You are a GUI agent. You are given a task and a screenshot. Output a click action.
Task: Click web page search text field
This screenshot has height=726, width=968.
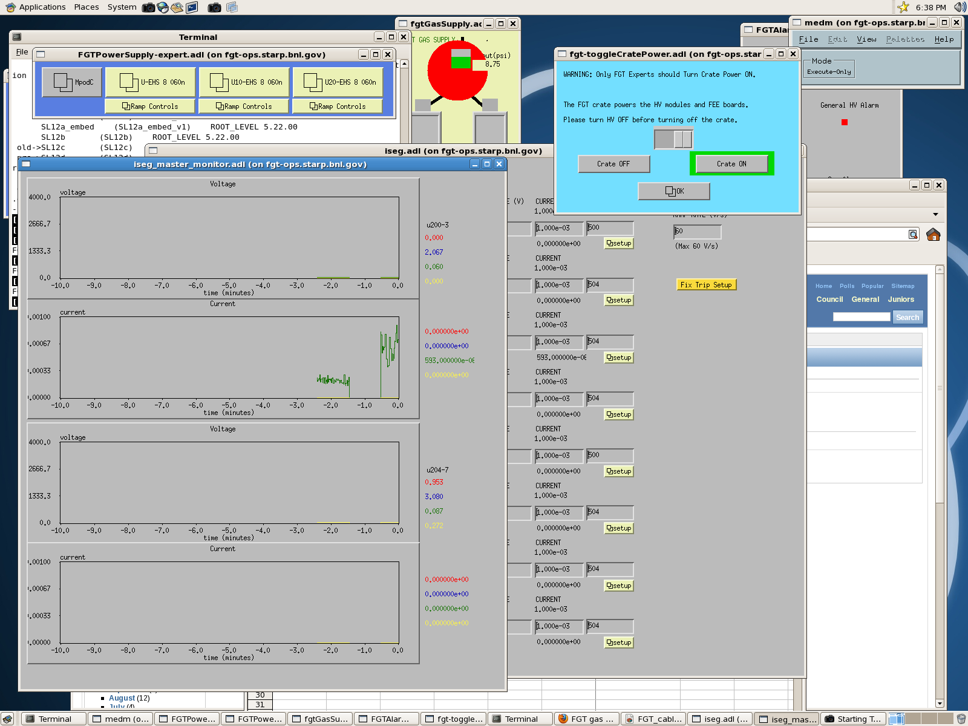(x=862, y=317)
